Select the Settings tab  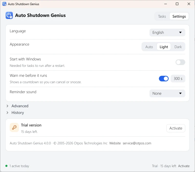[179, 16]
